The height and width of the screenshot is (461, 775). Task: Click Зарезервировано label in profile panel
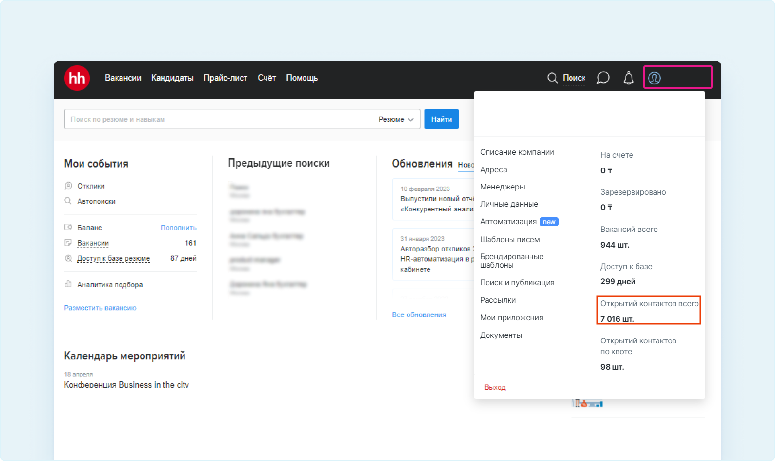pyautogui.click(x=633, y=192)
